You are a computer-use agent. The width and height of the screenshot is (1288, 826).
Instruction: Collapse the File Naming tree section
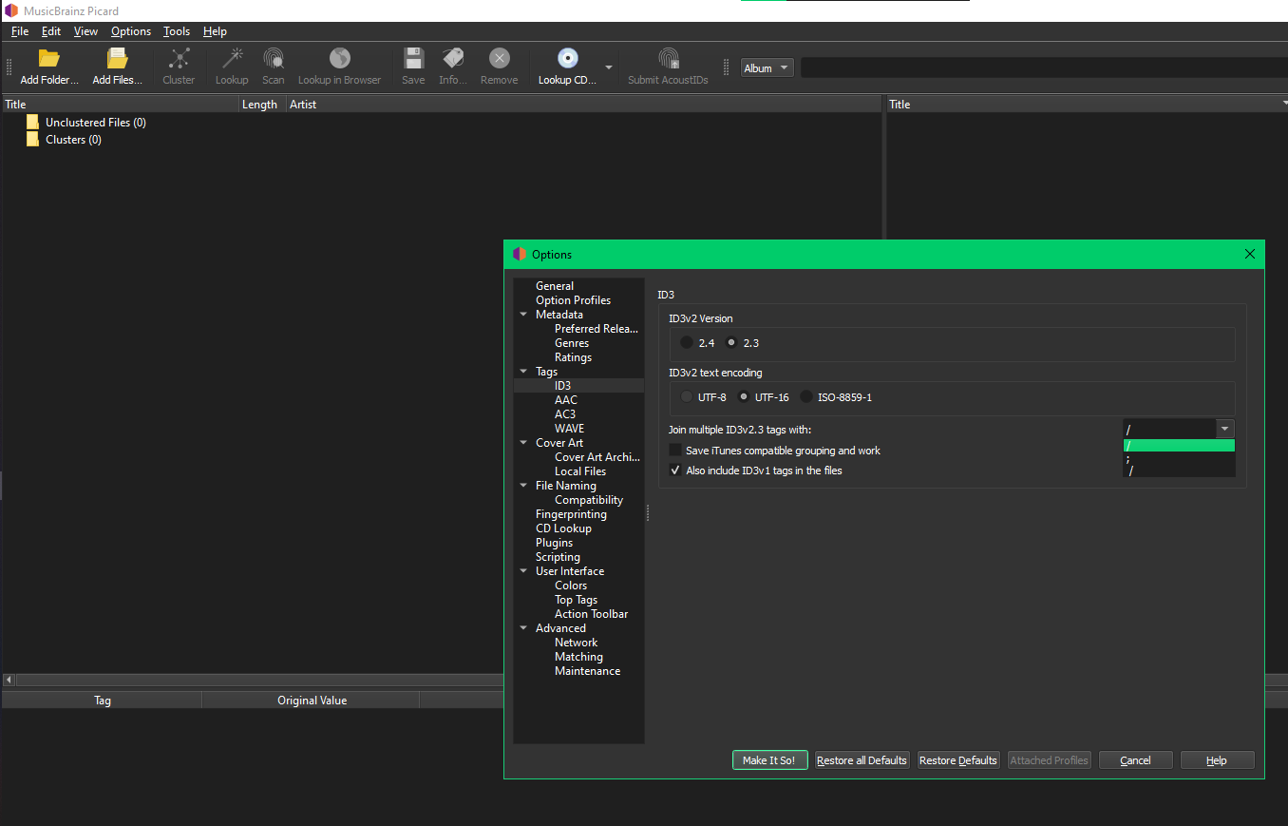523,486
